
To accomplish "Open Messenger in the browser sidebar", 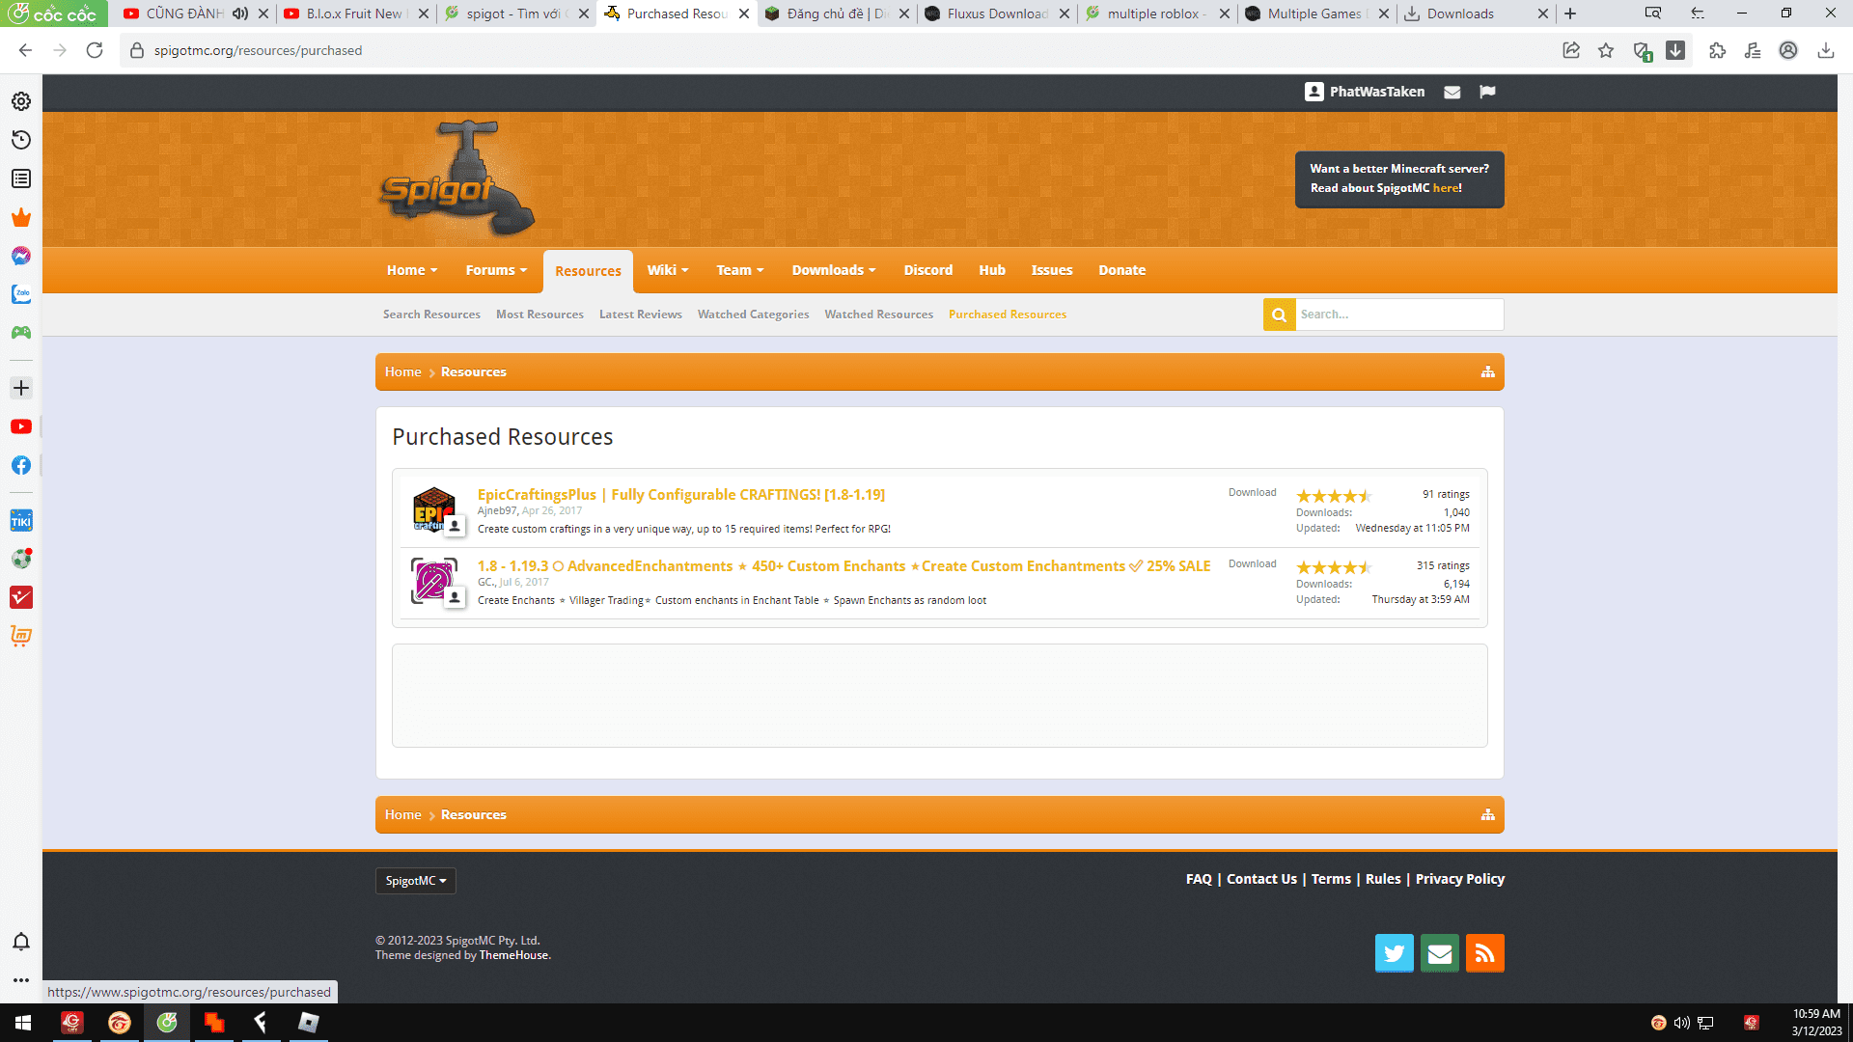I will pos(21,256).
